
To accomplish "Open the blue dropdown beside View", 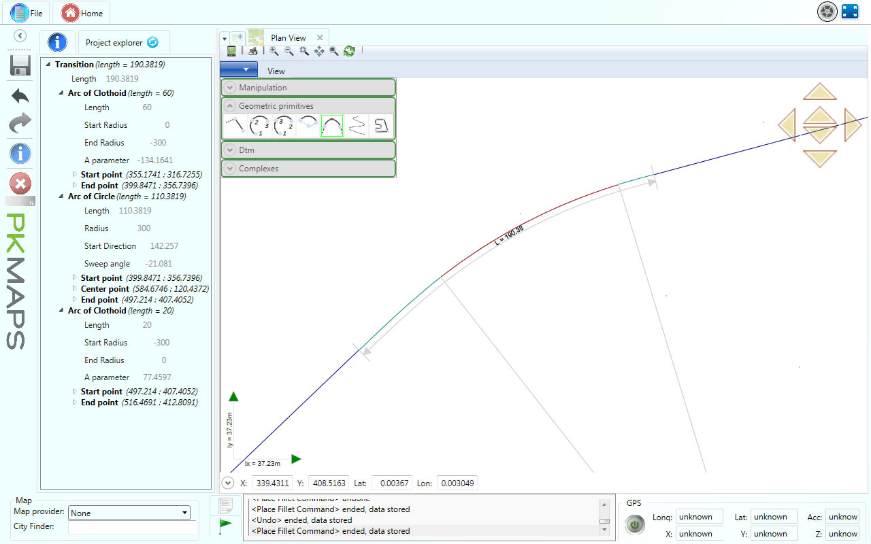I will click(239, 69).
